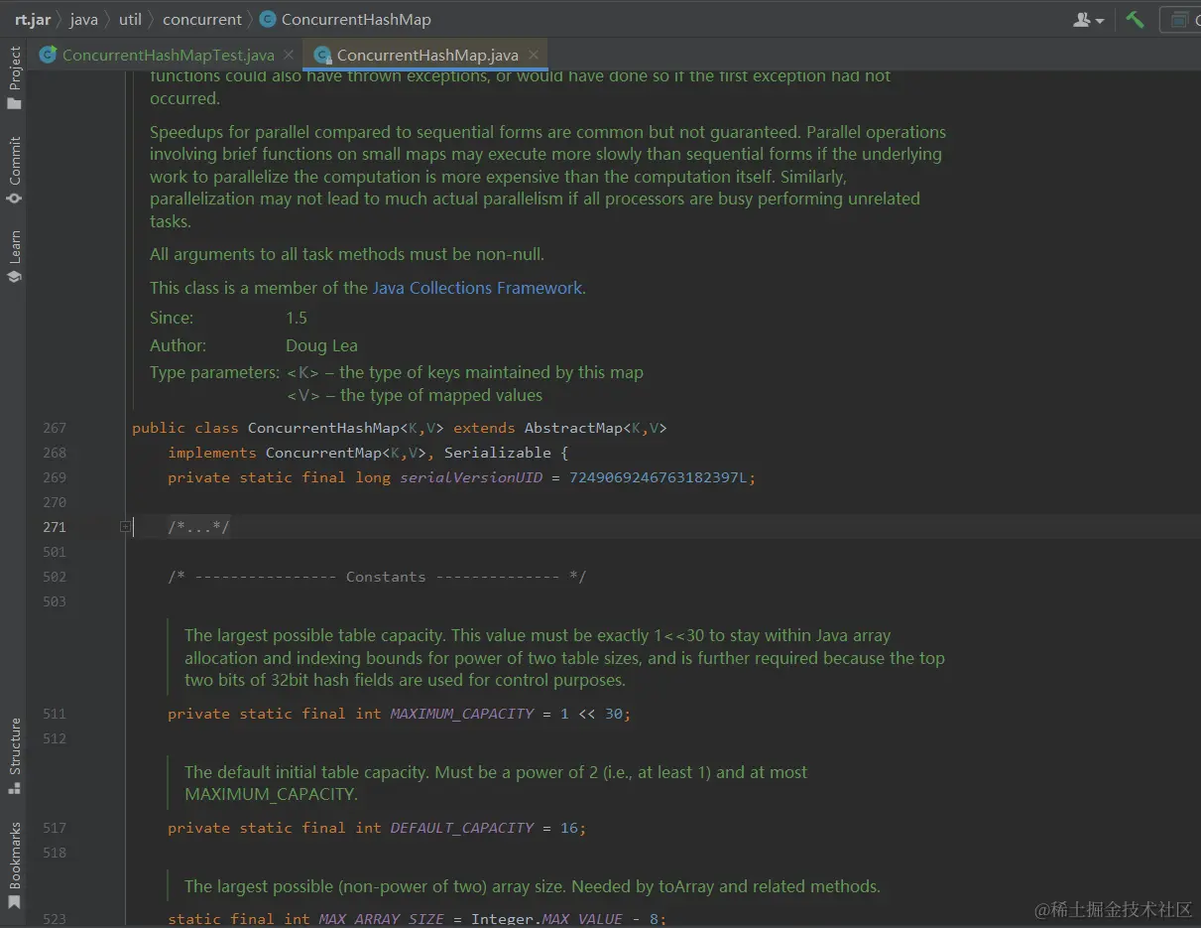
Task: Click the util breadcrumb segment
Action: (x=130, y=19)
